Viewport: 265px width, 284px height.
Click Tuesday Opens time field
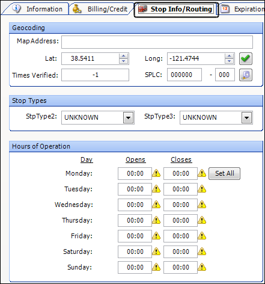coord(135,189)
